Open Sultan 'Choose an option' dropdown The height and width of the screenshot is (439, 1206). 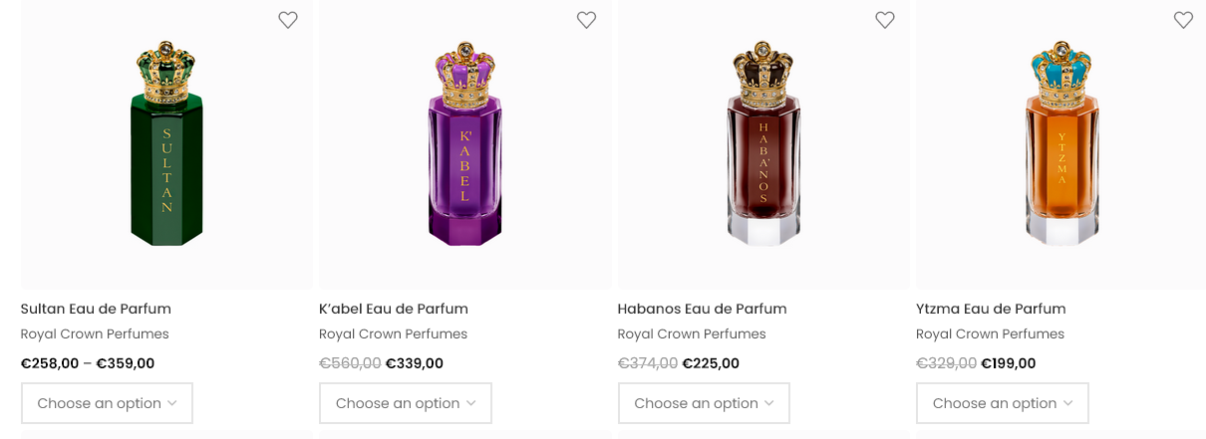pyautogui.click(x=107, y=403)
